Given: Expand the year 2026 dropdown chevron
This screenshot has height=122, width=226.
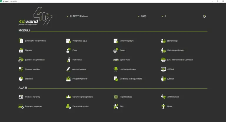Looking at the screenshot, I should [x=139, y=16].
